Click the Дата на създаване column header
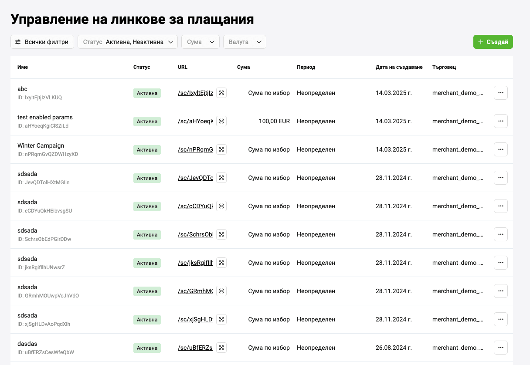 (399, 67)
